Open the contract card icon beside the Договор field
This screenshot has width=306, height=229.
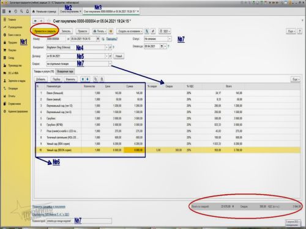[x=110, y=56]
